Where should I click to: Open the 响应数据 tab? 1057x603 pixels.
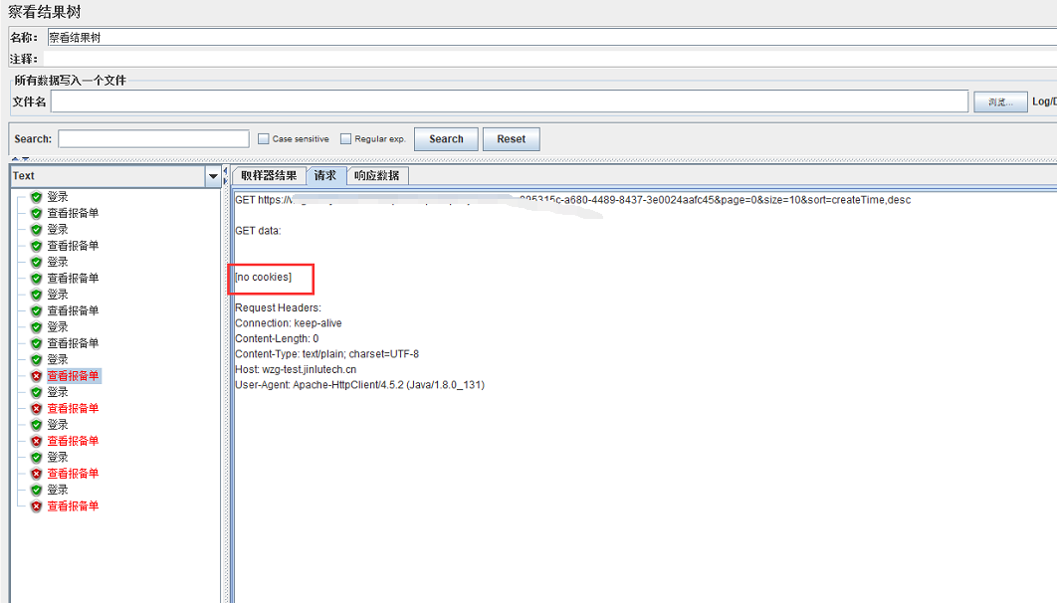(x=377, y=176)
